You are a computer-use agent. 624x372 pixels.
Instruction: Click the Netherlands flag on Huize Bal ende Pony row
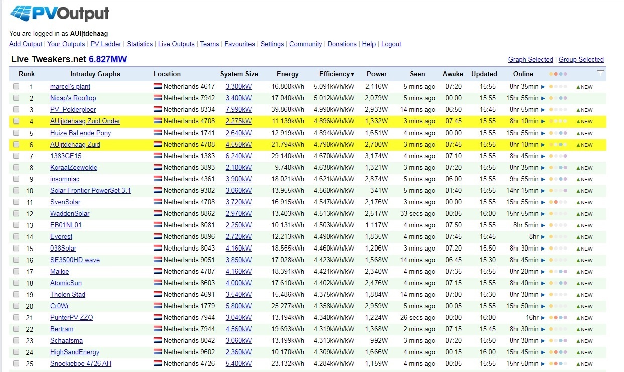click(158, 133)
